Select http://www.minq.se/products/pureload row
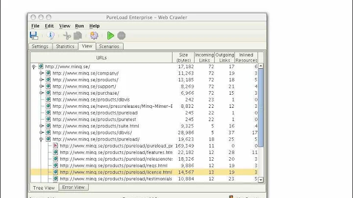353x198 pixels. (x=144, y=113)
